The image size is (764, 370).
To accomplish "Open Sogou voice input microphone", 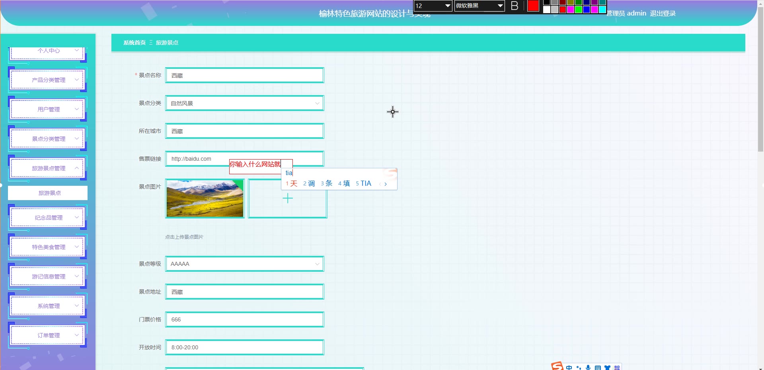I will (x=588, y=368).
